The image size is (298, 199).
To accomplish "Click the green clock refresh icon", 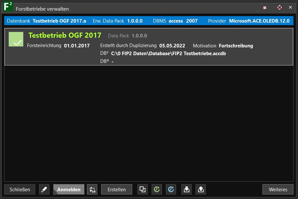I will tap(157, 190).
